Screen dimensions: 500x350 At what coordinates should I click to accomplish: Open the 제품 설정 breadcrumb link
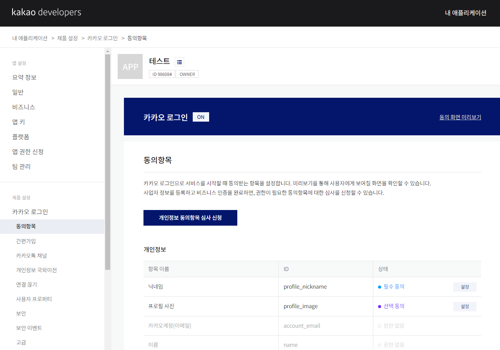pos(67,38)
